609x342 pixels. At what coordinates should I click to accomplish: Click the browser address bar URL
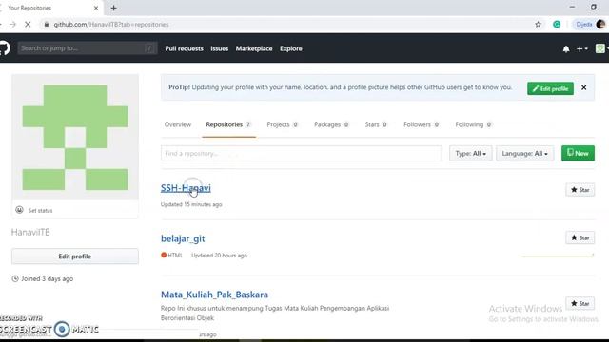click(111, 25)
